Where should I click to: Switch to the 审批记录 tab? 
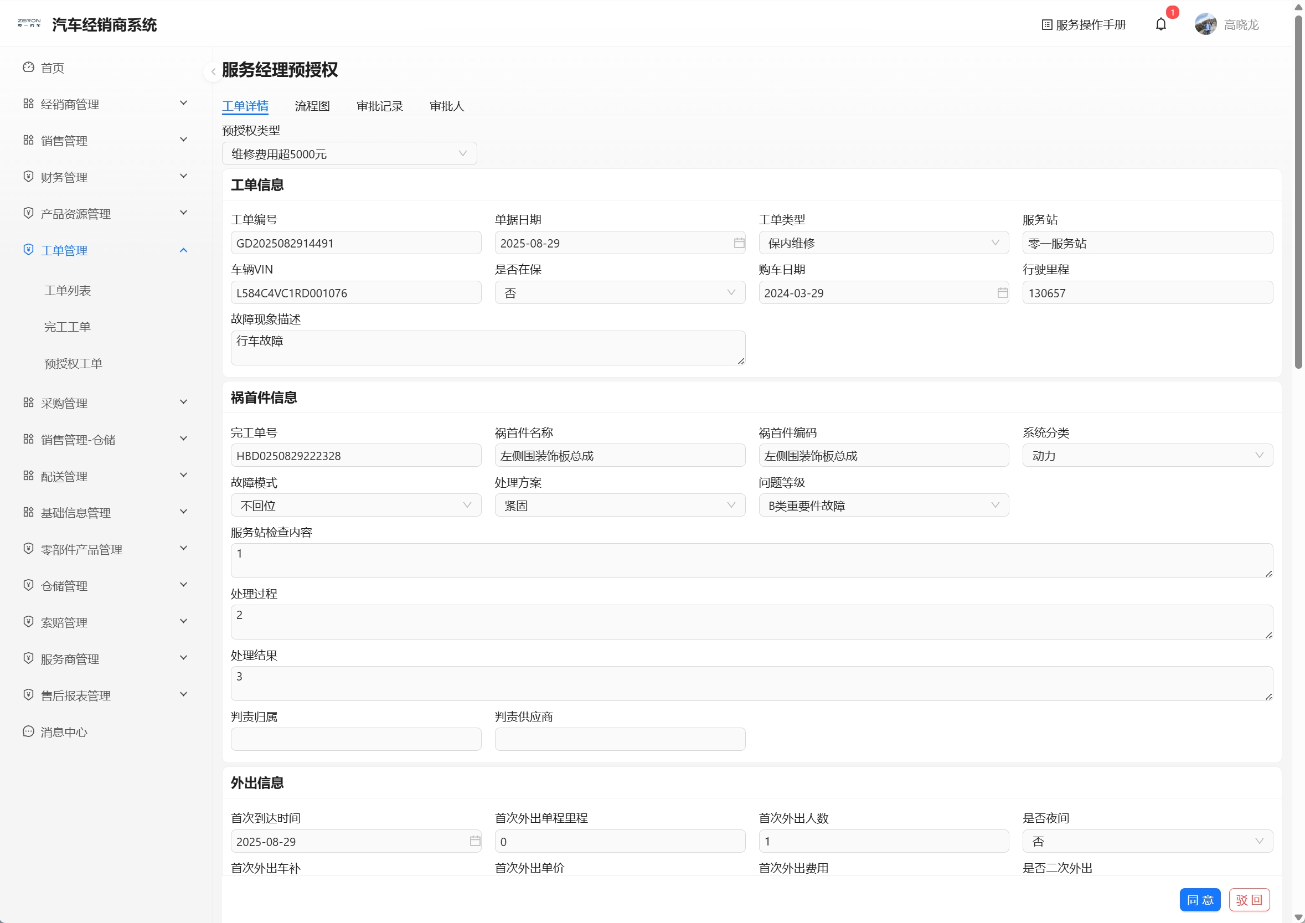click(380, 106)
